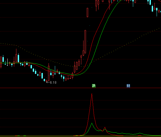
Task: Click the white arrow beside 6.18
Action: (48, 82)
